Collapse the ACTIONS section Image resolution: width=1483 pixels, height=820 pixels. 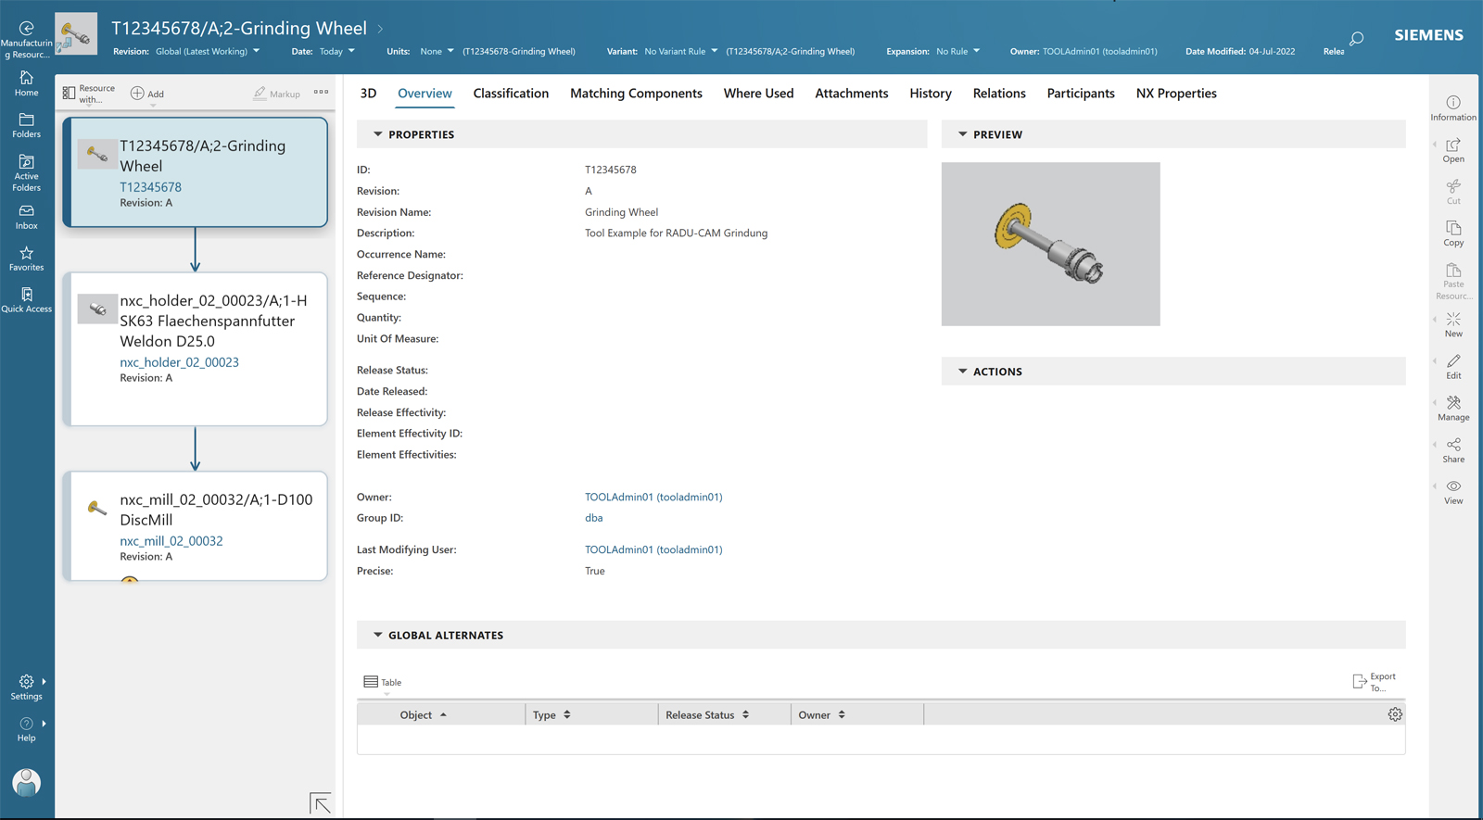click(962, 372)
